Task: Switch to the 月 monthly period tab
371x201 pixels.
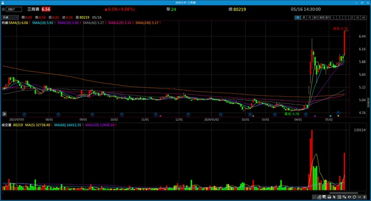Action: point(309,18)
